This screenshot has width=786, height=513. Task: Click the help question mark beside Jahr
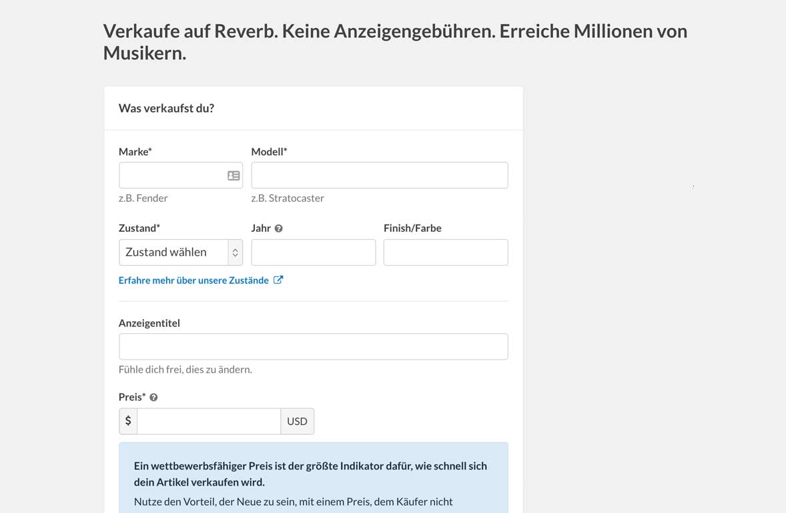(279, 228)
